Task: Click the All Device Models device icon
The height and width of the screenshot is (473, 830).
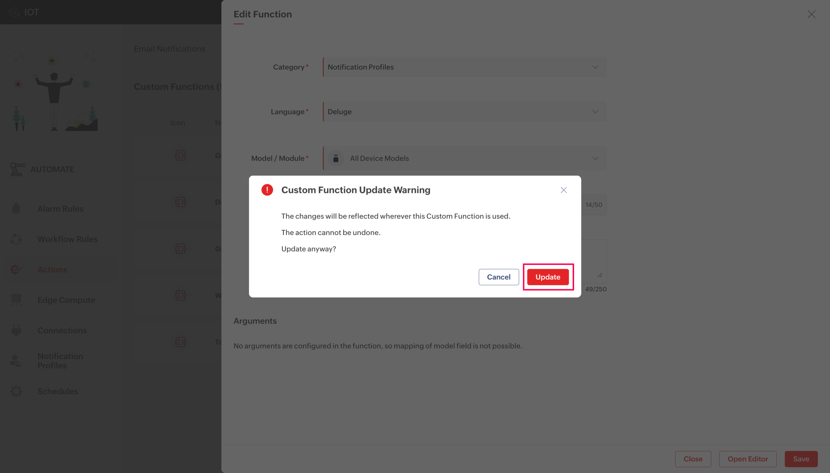Action: point(336,158)
